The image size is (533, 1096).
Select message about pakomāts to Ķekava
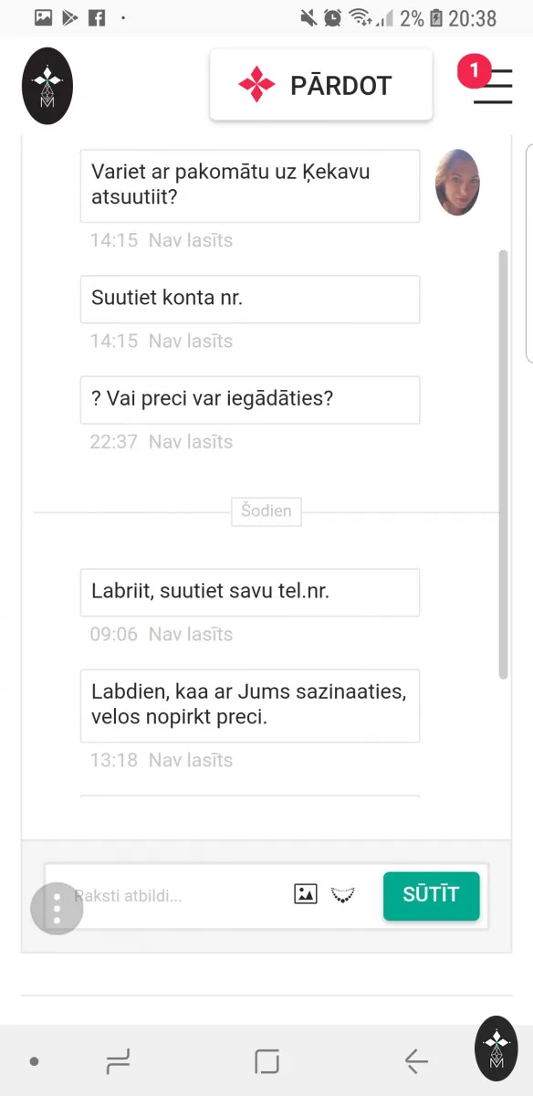coord(250,185)
